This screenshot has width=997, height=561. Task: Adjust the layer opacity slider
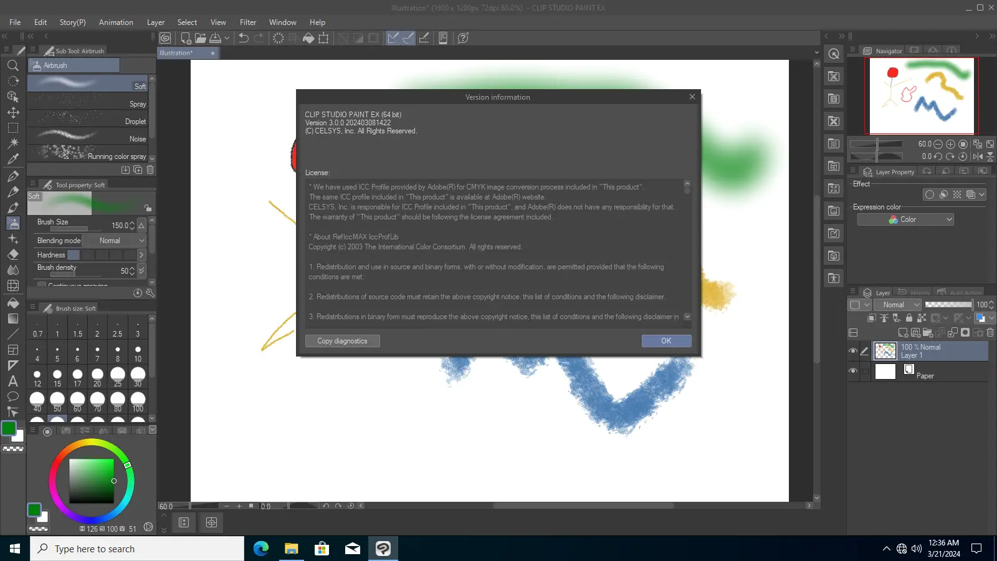(x=948, y=305)
